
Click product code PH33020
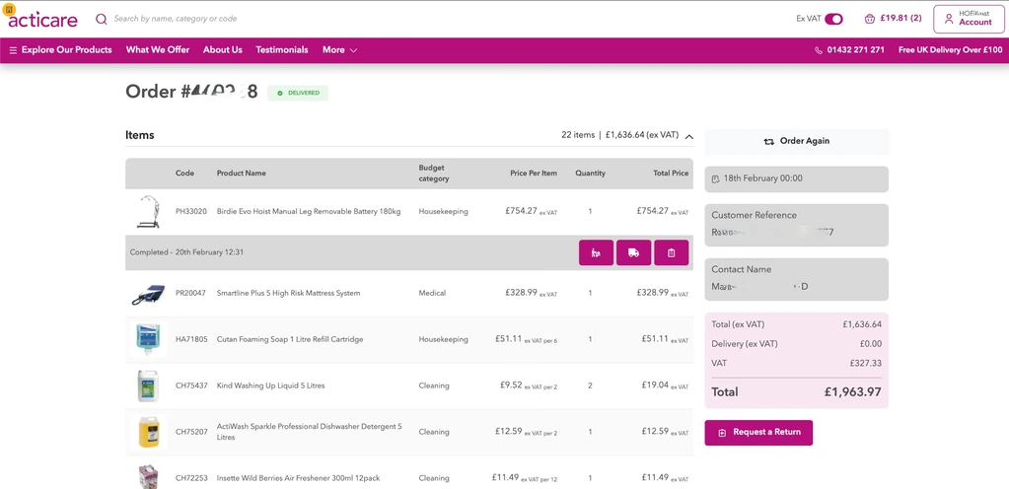click(x=191, y=212)
